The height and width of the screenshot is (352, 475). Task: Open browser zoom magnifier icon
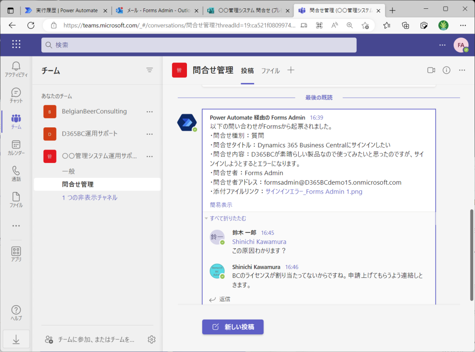click(350, 25)
